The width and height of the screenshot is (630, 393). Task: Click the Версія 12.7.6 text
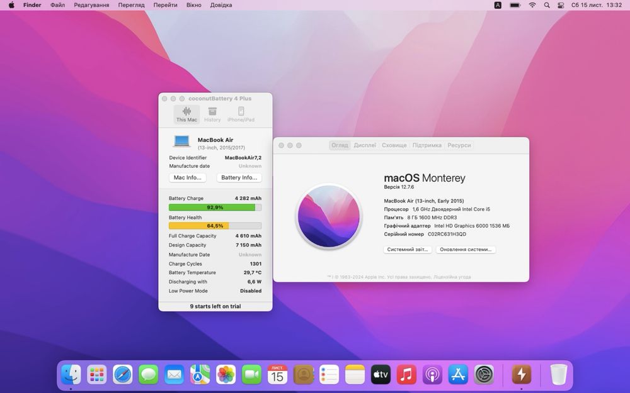399,187
